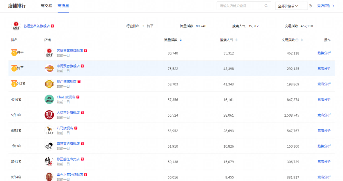Screen dimensions: 343x181
Task: Click Tmall badge beside 八马旗舰店
Action: [76, 128]
